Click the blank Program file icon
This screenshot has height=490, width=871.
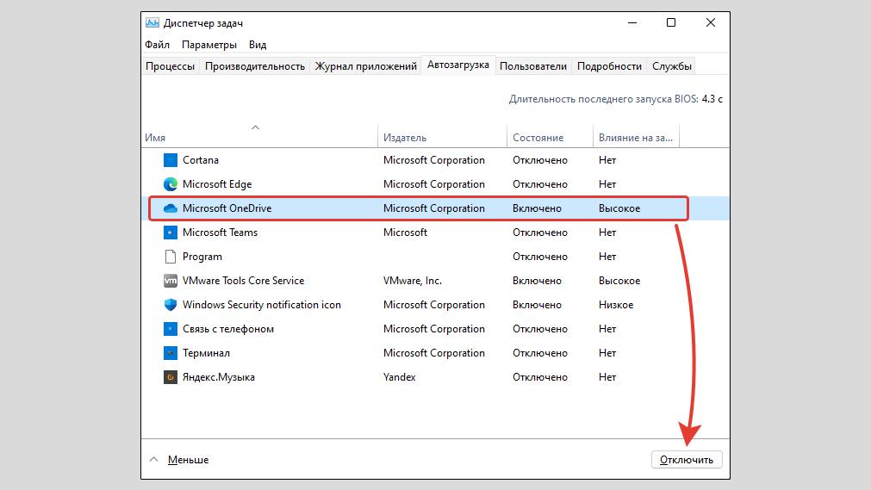pos(170,257)
